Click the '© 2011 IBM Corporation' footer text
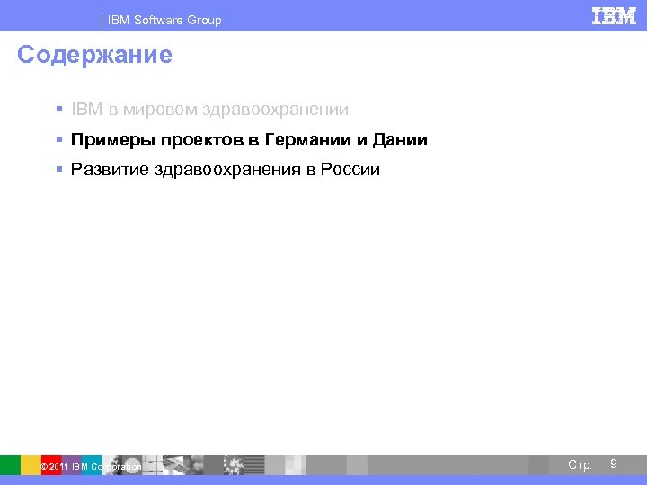The image size is (647, 485). click(x=91, y=467)
